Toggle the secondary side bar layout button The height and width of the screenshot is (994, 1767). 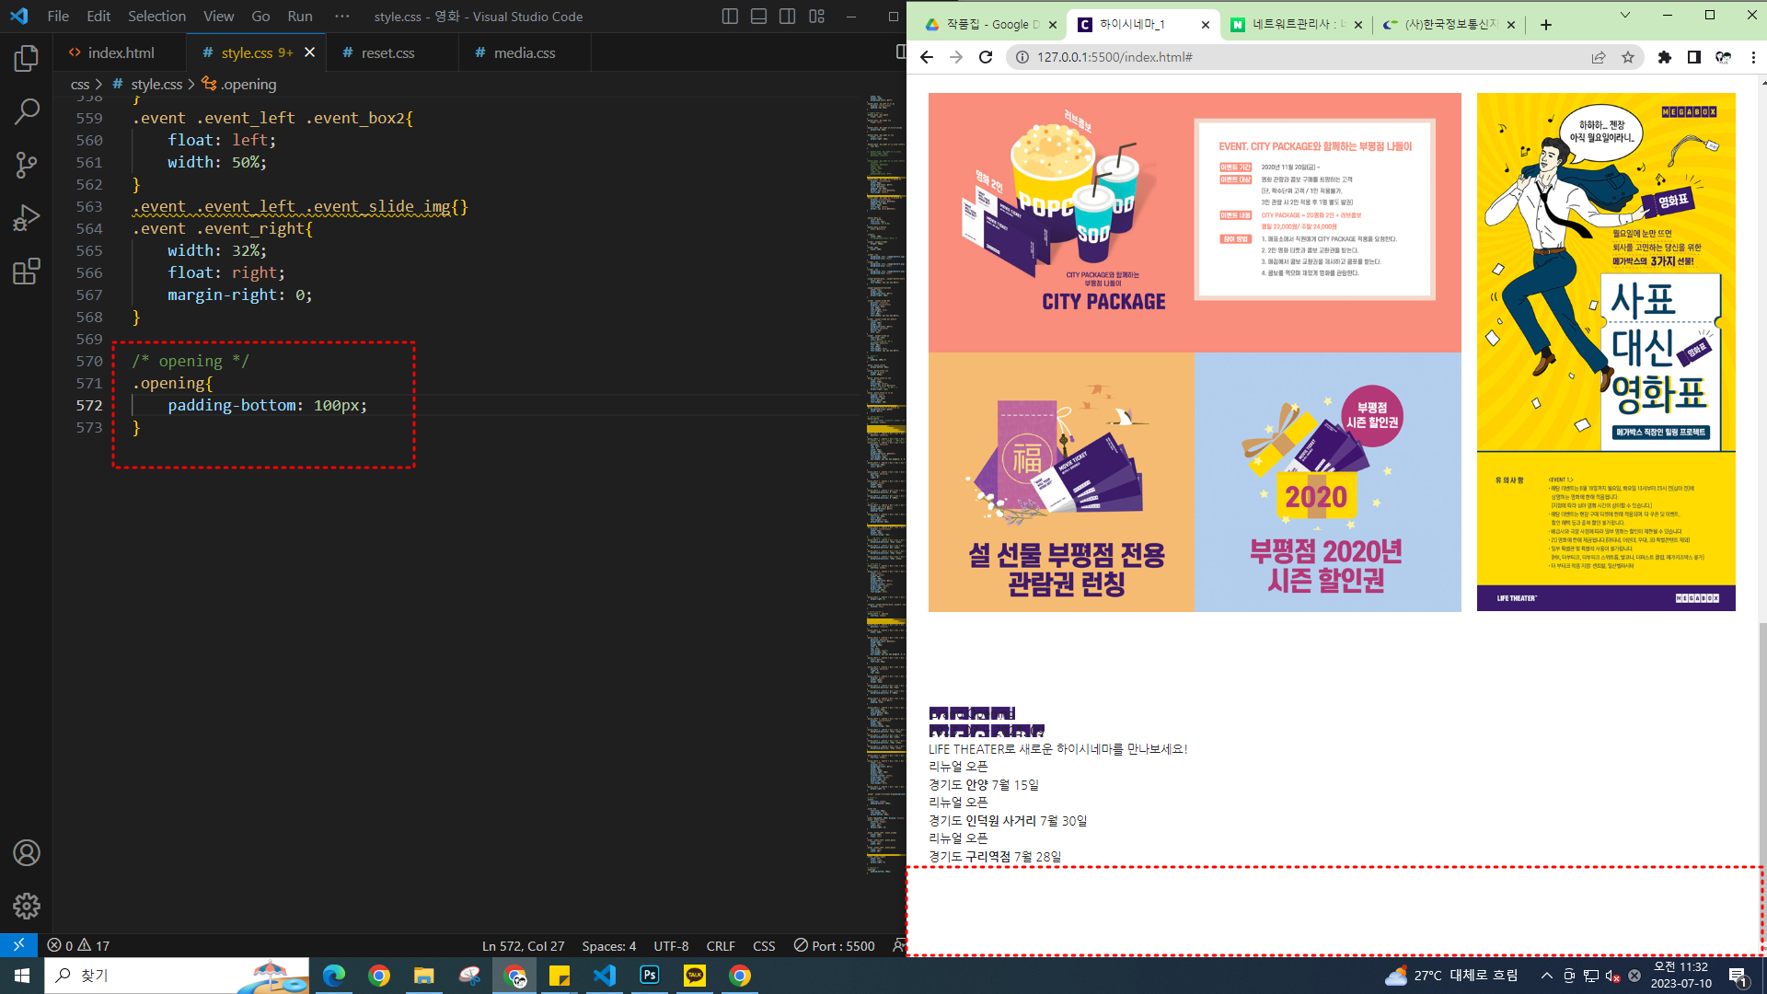point(787,17)
